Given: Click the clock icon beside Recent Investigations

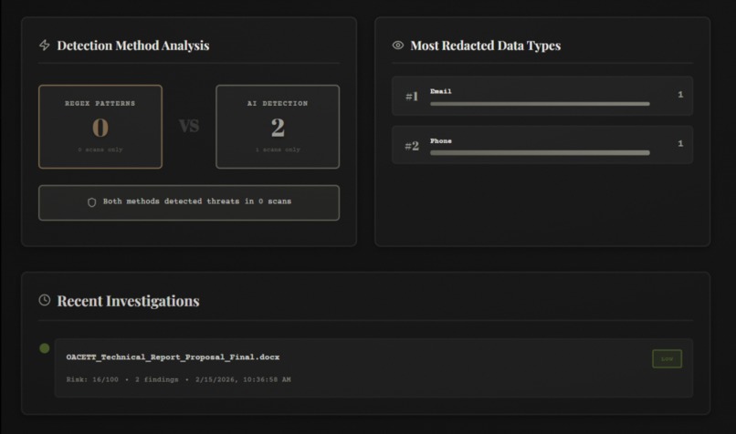Looking at the screenshot, I should coord(45,300).
